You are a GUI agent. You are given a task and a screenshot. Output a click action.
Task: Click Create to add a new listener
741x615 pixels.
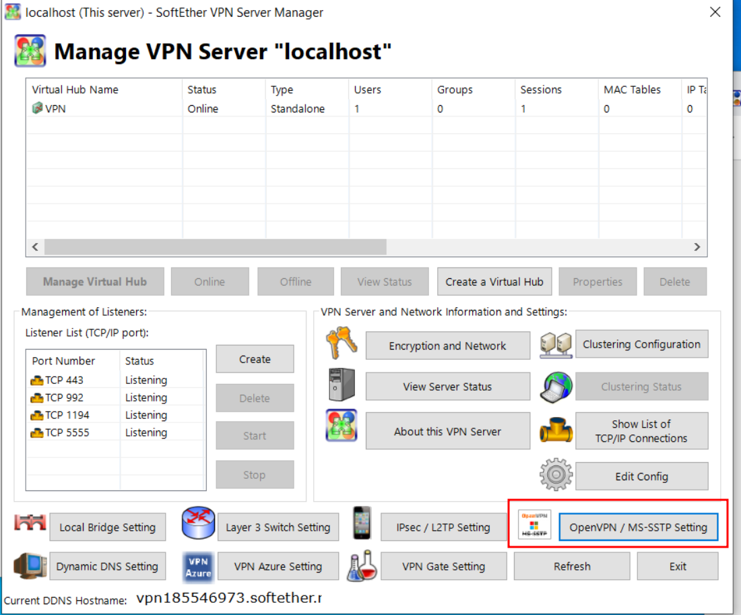click(255, 359)
